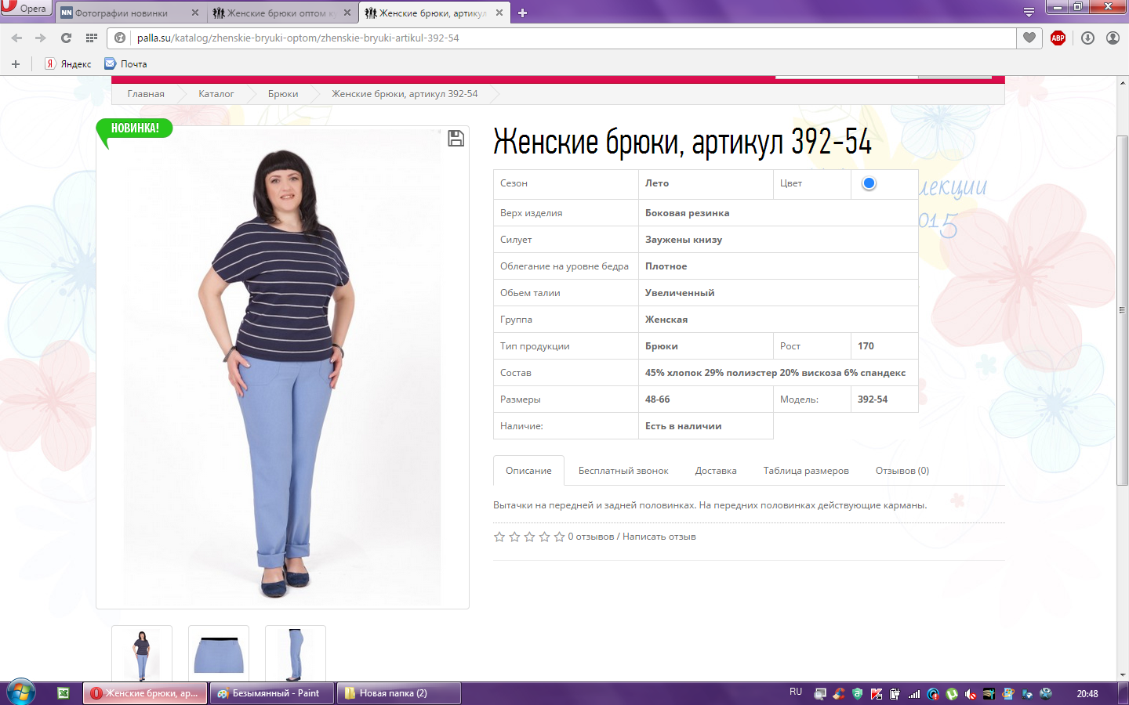1129x705 pixels.
Task: Click the 'Есть в наличии' value
Action: point(684,426)
